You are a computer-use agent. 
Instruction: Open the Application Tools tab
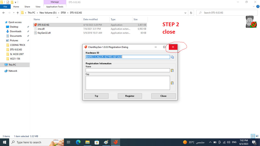[55, 7]
